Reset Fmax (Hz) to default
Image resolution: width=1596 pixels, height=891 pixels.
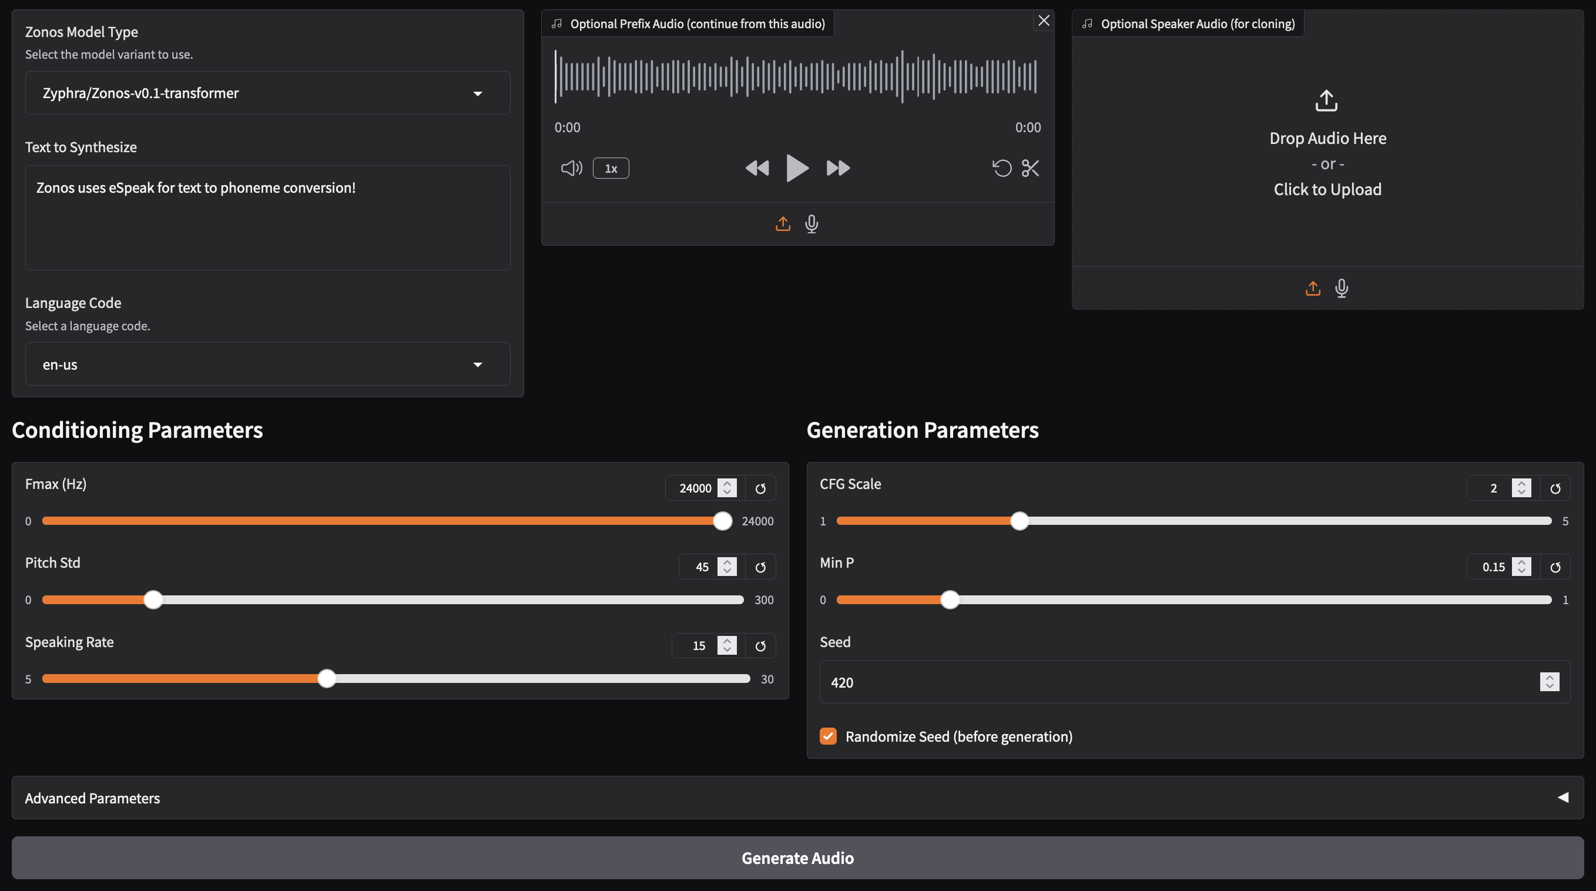pos(760,488)
